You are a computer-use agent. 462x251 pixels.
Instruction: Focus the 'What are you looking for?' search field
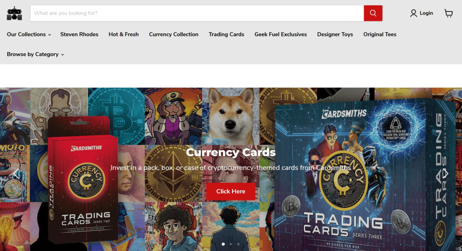coord(197,13)
